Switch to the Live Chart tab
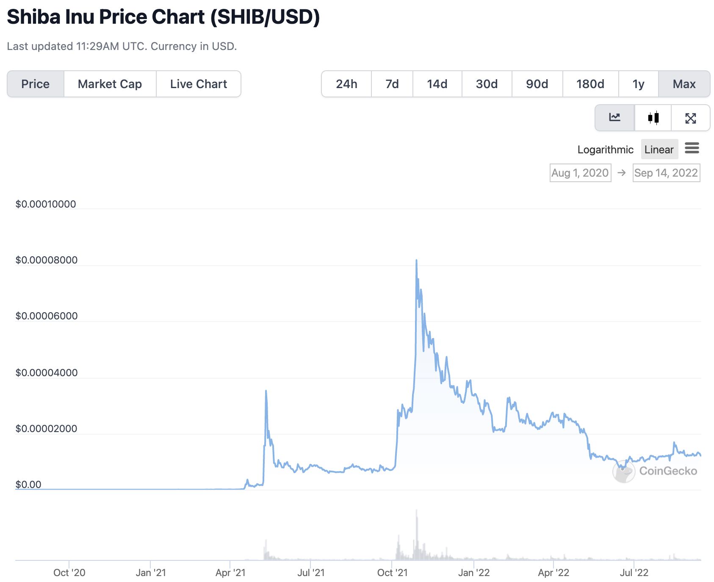The image size is (714, 582). (x=198, y=84)
